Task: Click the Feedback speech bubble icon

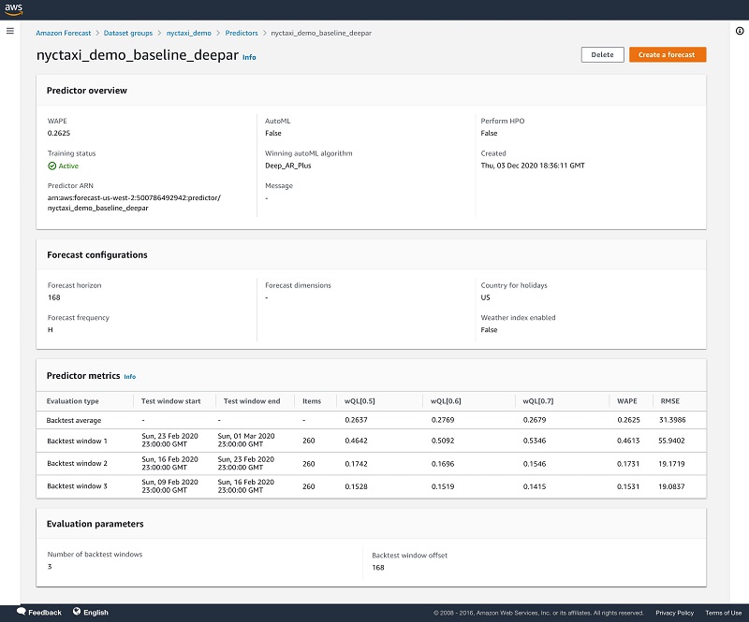Action: coord(21,611)
